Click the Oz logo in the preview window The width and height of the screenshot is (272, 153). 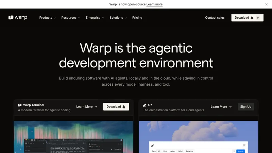point(153,146)
